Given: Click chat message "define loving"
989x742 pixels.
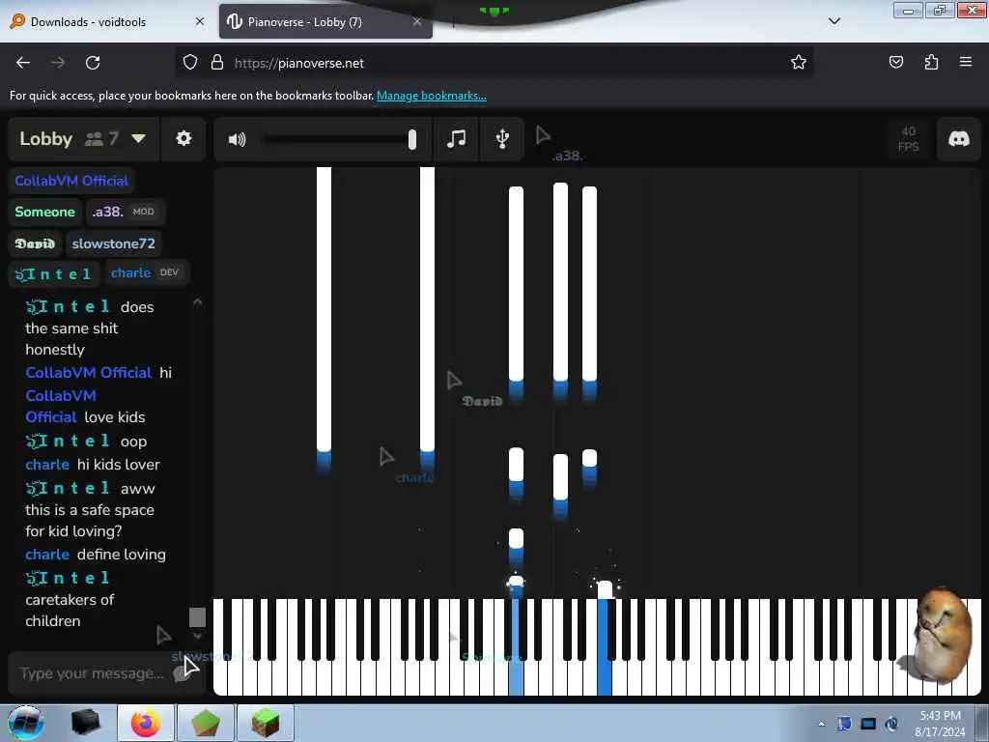Looking at the screenshot, I should coord(121,554).
